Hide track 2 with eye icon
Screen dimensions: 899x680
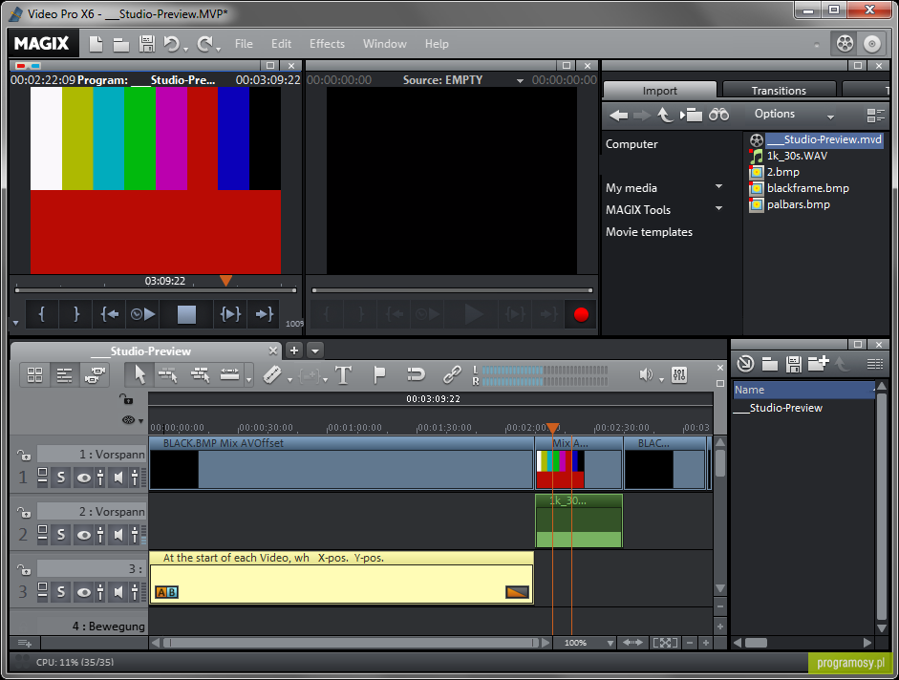click(84, 535)
